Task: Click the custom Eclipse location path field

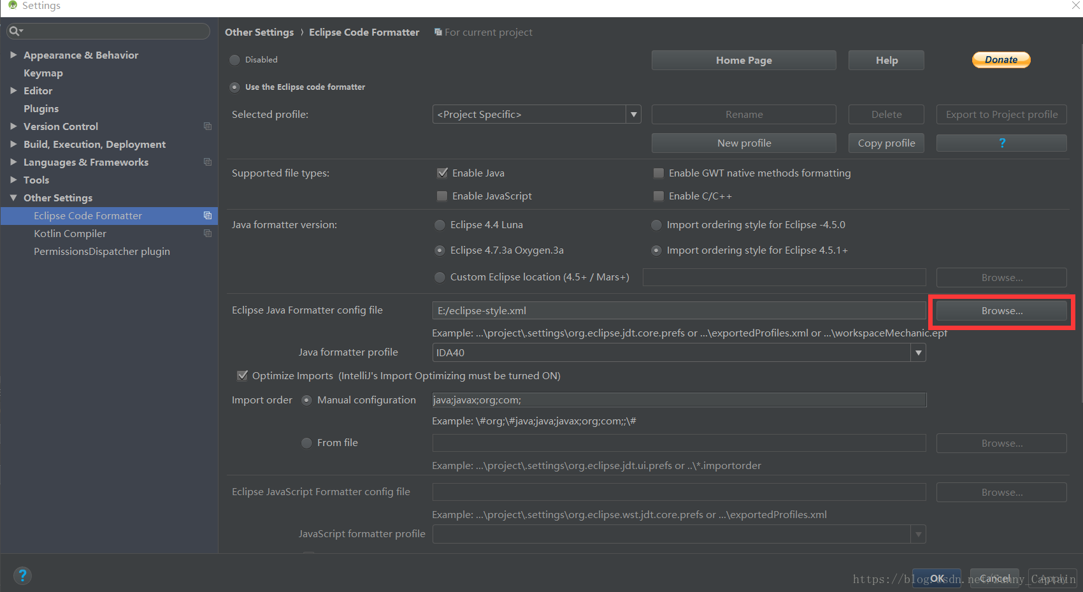Action: [784, 277]
